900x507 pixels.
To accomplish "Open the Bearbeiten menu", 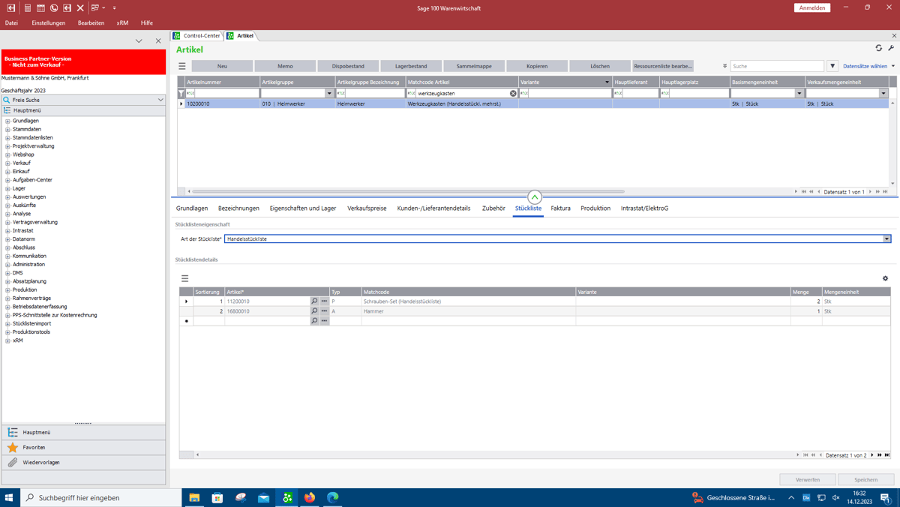I will (x=91, y=23).
